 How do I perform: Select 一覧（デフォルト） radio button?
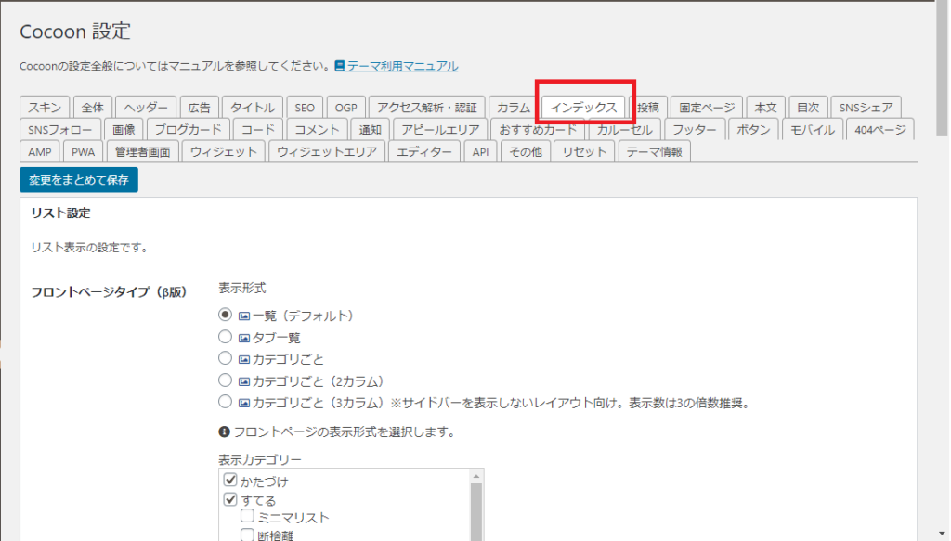(225, 315)
